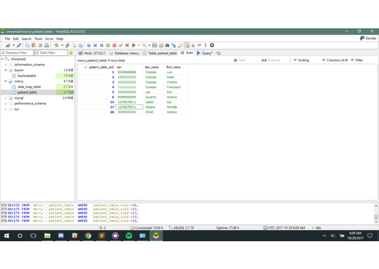Click the disconnect from server icon
Screen dimensions: 379x269
(19, 45)
